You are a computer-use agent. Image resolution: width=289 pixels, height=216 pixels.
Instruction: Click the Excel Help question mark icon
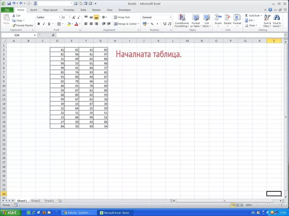click(270, 10)
